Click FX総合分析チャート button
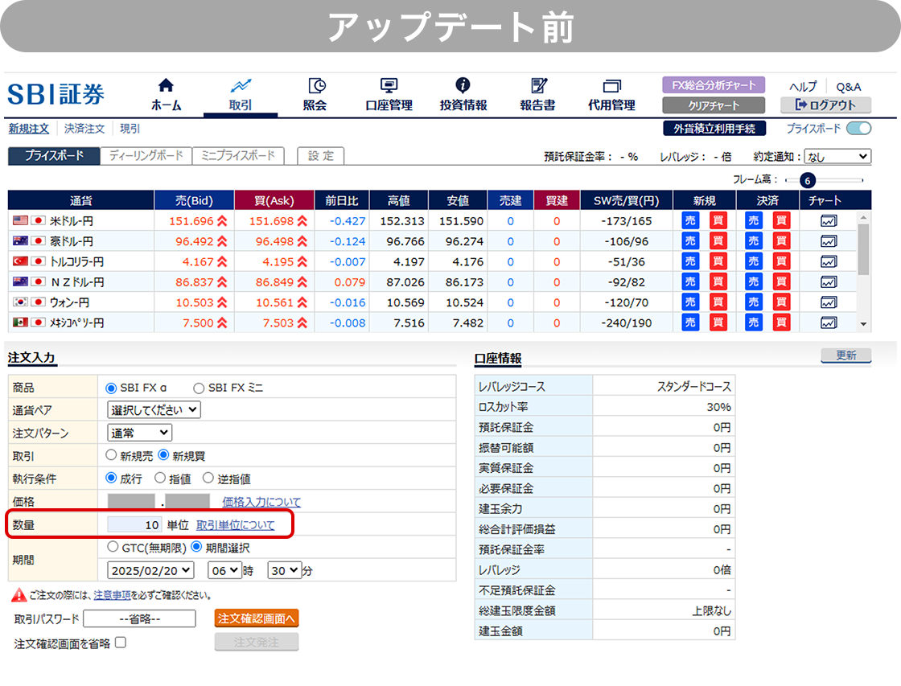The height and width of the screenshot is (686, 901). click(x=714, y=85)
